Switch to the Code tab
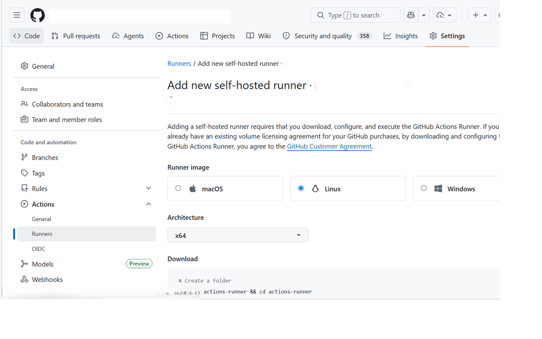 (x=27, y=36)
